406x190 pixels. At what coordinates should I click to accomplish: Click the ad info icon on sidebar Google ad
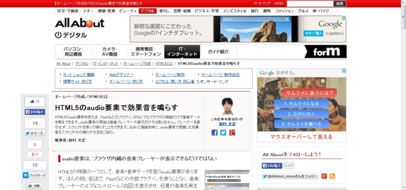[x=344, y=71]
